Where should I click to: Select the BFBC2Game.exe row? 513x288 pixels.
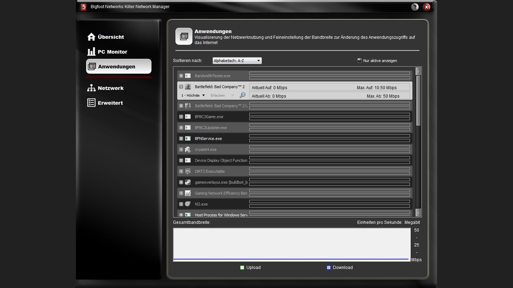(295, 117)
